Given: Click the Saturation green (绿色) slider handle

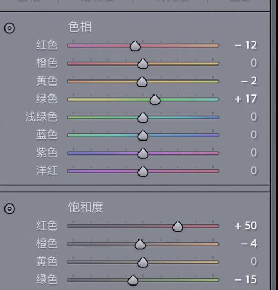Looking at the screenshot, I should (x=133, y=280).
